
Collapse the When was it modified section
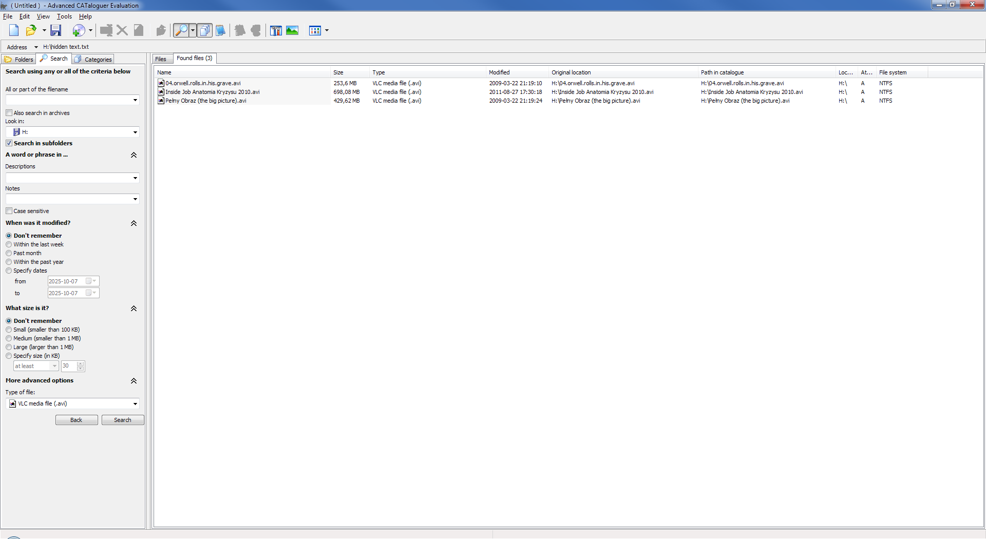pyautogui.click(x=134, y=223)
